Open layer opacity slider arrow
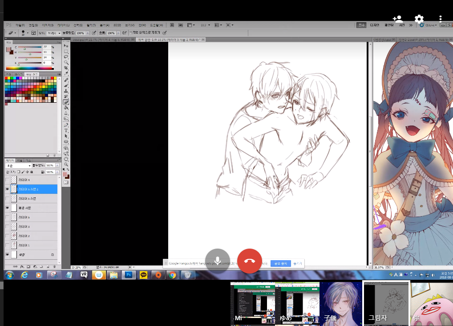The width and height of the screenshot is (453, 326). coord(57,165)
